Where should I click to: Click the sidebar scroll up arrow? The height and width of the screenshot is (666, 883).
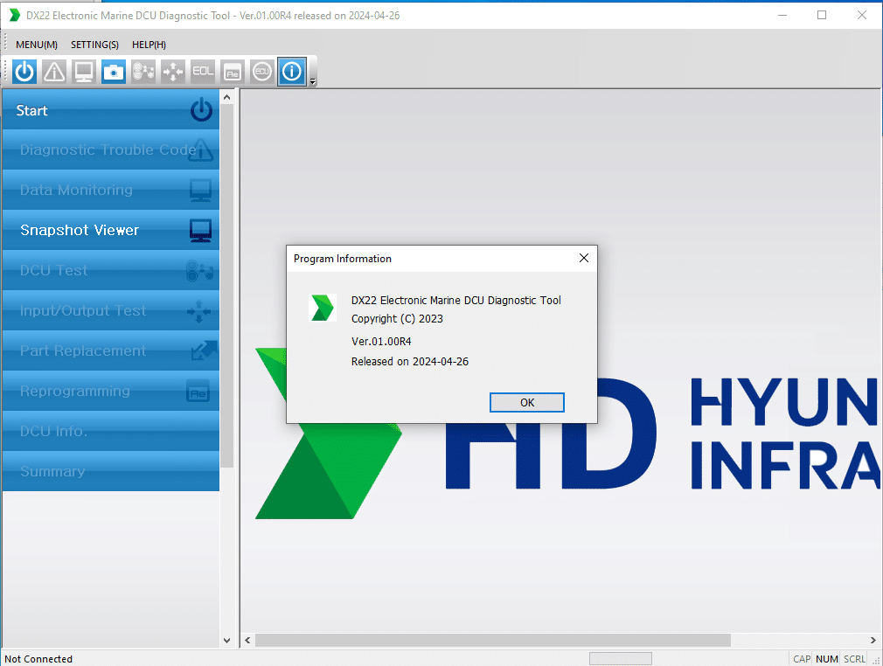coord(227,98)
